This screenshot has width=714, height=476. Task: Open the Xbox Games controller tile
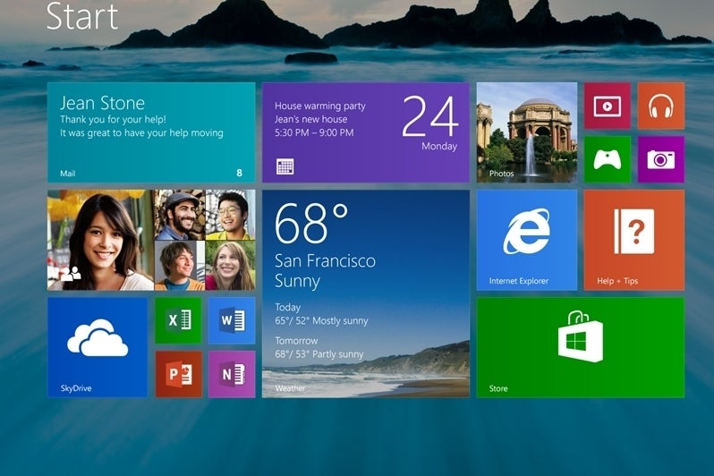(x=608, y=159)
